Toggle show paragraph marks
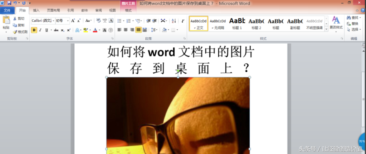 [183, 21]
